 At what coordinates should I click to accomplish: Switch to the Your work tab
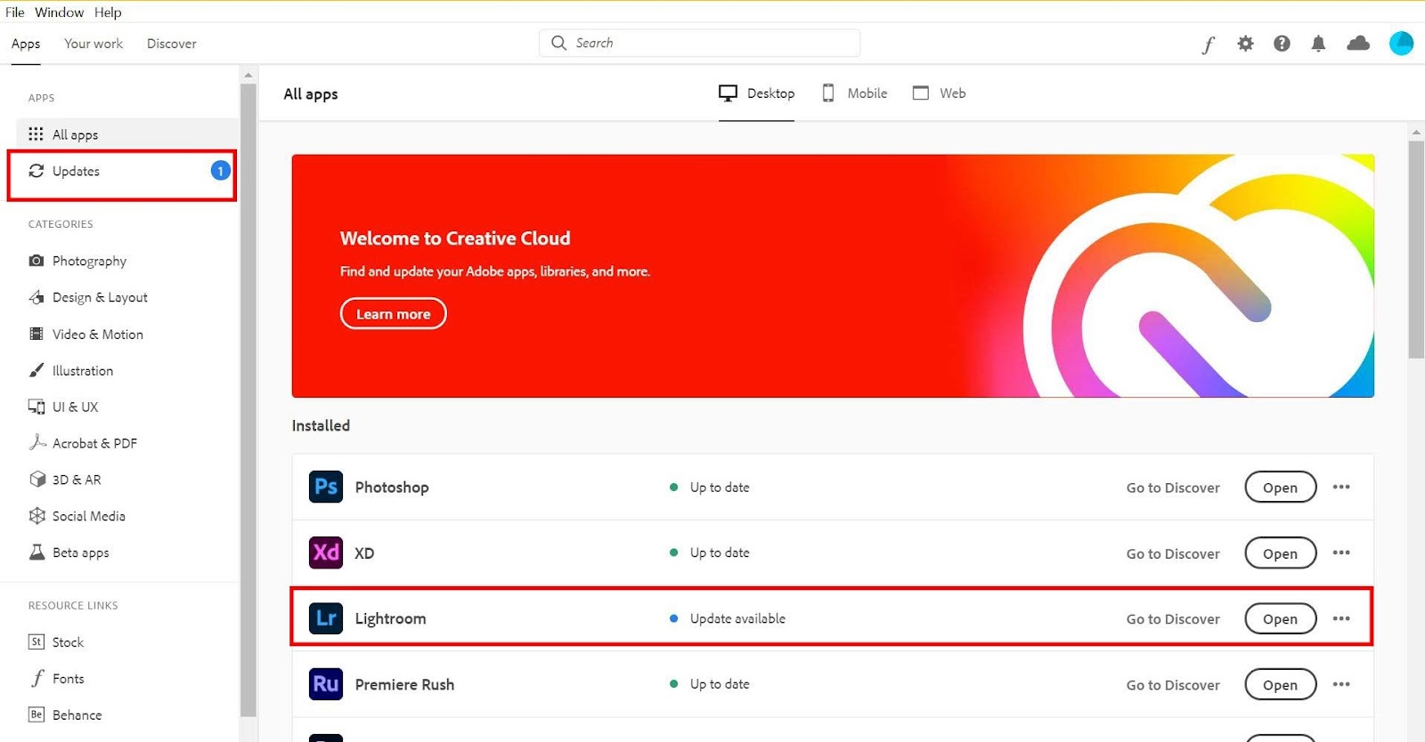tap(94, 44)
